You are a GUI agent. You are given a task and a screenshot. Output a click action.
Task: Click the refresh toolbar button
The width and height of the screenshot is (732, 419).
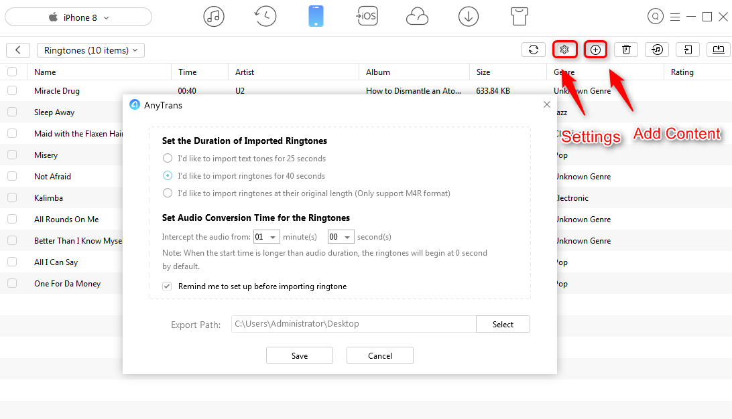click(534, 50)
